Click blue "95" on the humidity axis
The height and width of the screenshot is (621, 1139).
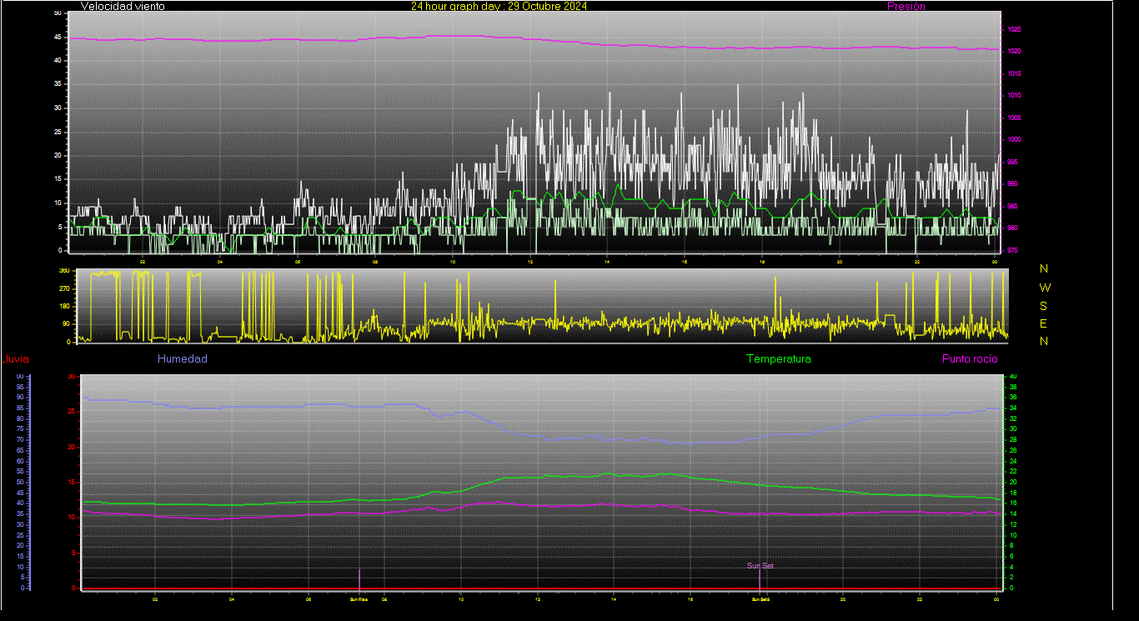pyautogui.click(x=19, y=387)
